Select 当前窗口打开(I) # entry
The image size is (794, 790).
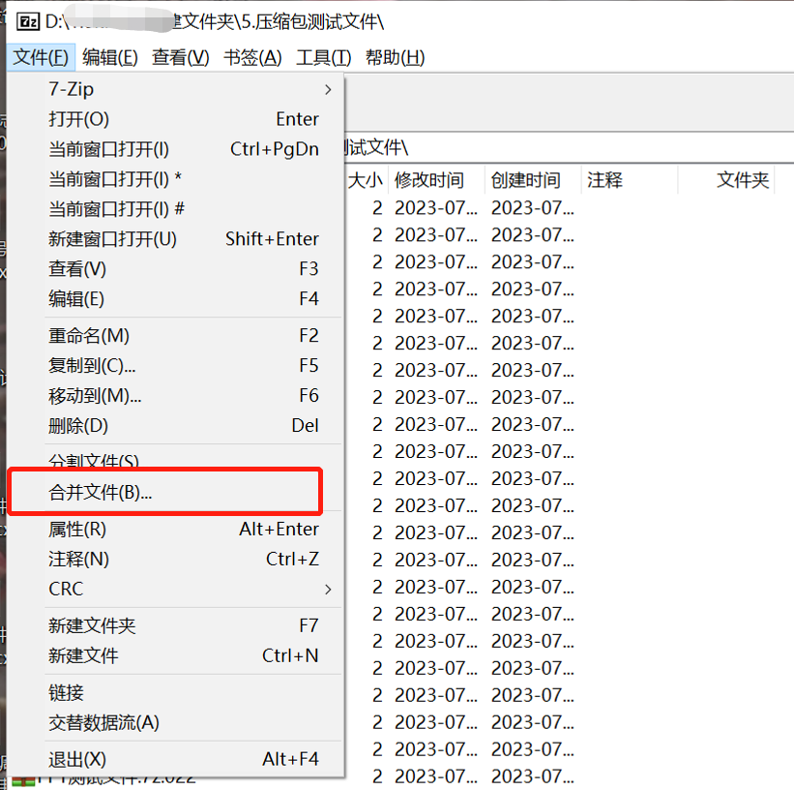click(x=176, y=209)
